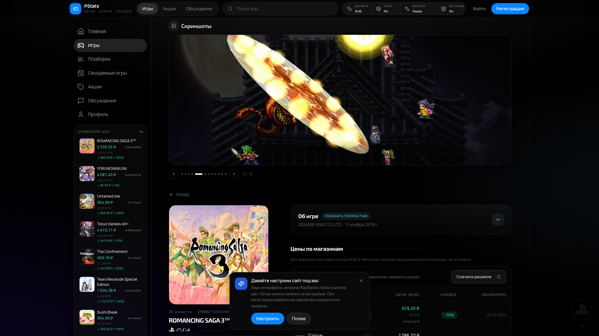This screenshot has width=599, height=336.
Task: Click the Регистрация button
Action: (x=510, y=9)
